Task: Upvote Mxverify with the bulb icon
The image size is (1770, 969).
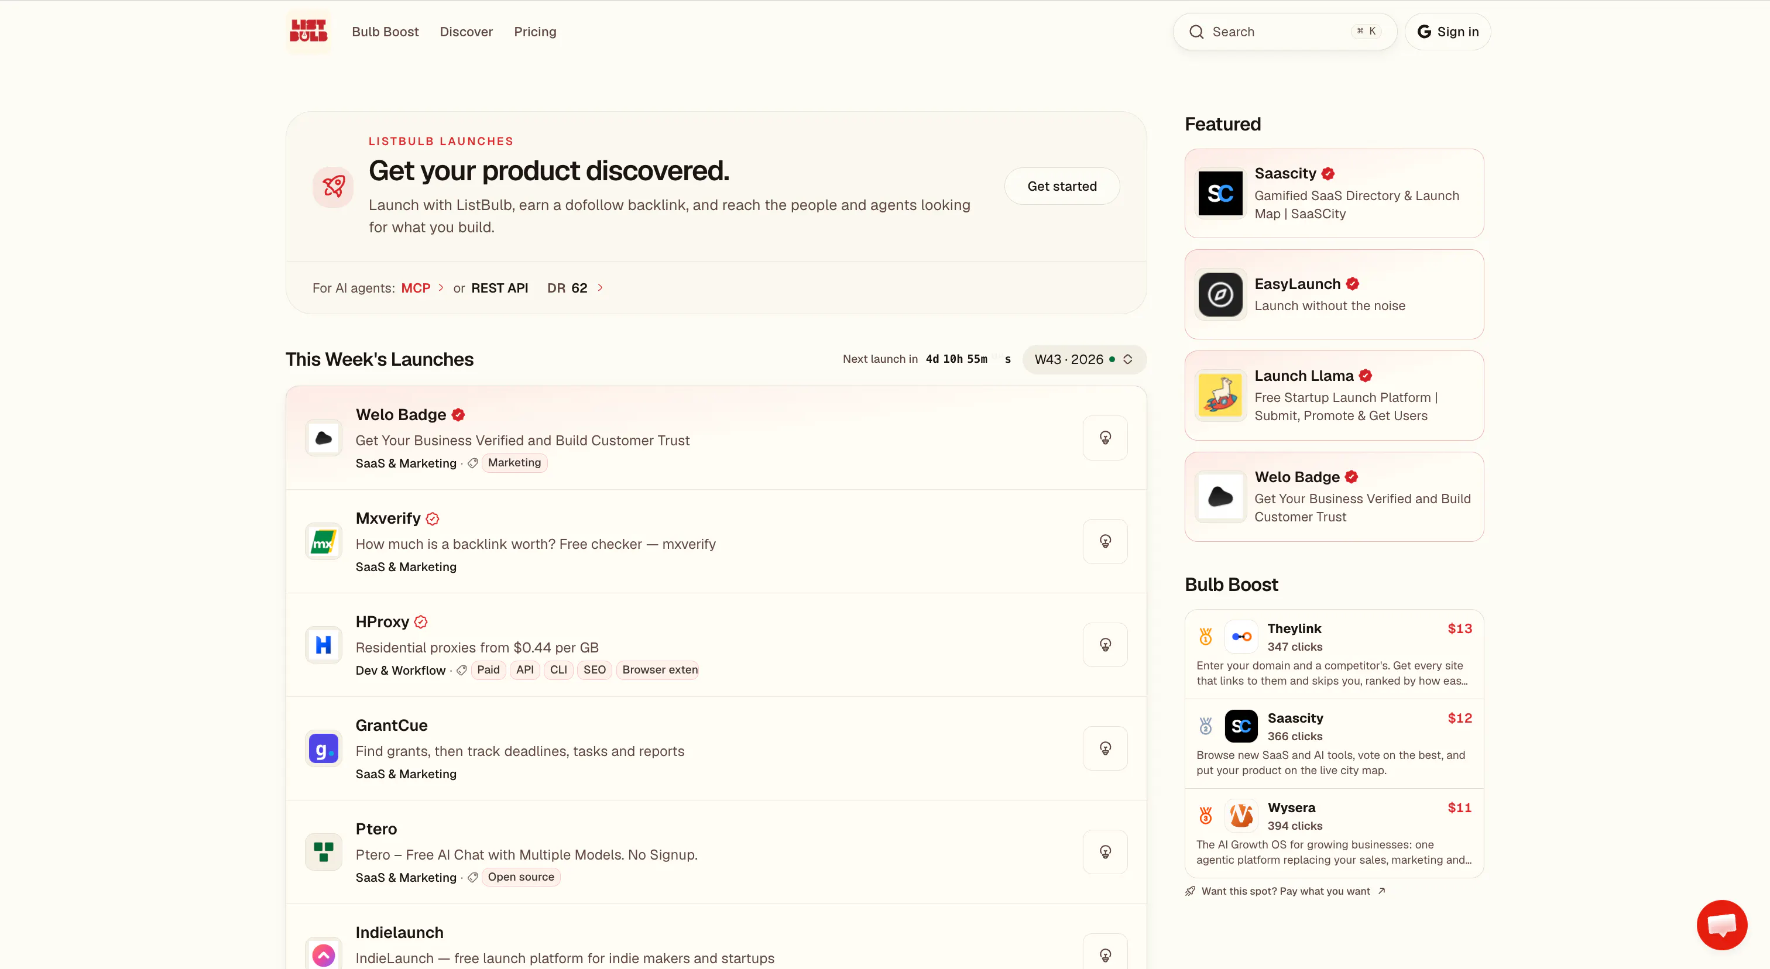Action: (x=1105, y=541)
